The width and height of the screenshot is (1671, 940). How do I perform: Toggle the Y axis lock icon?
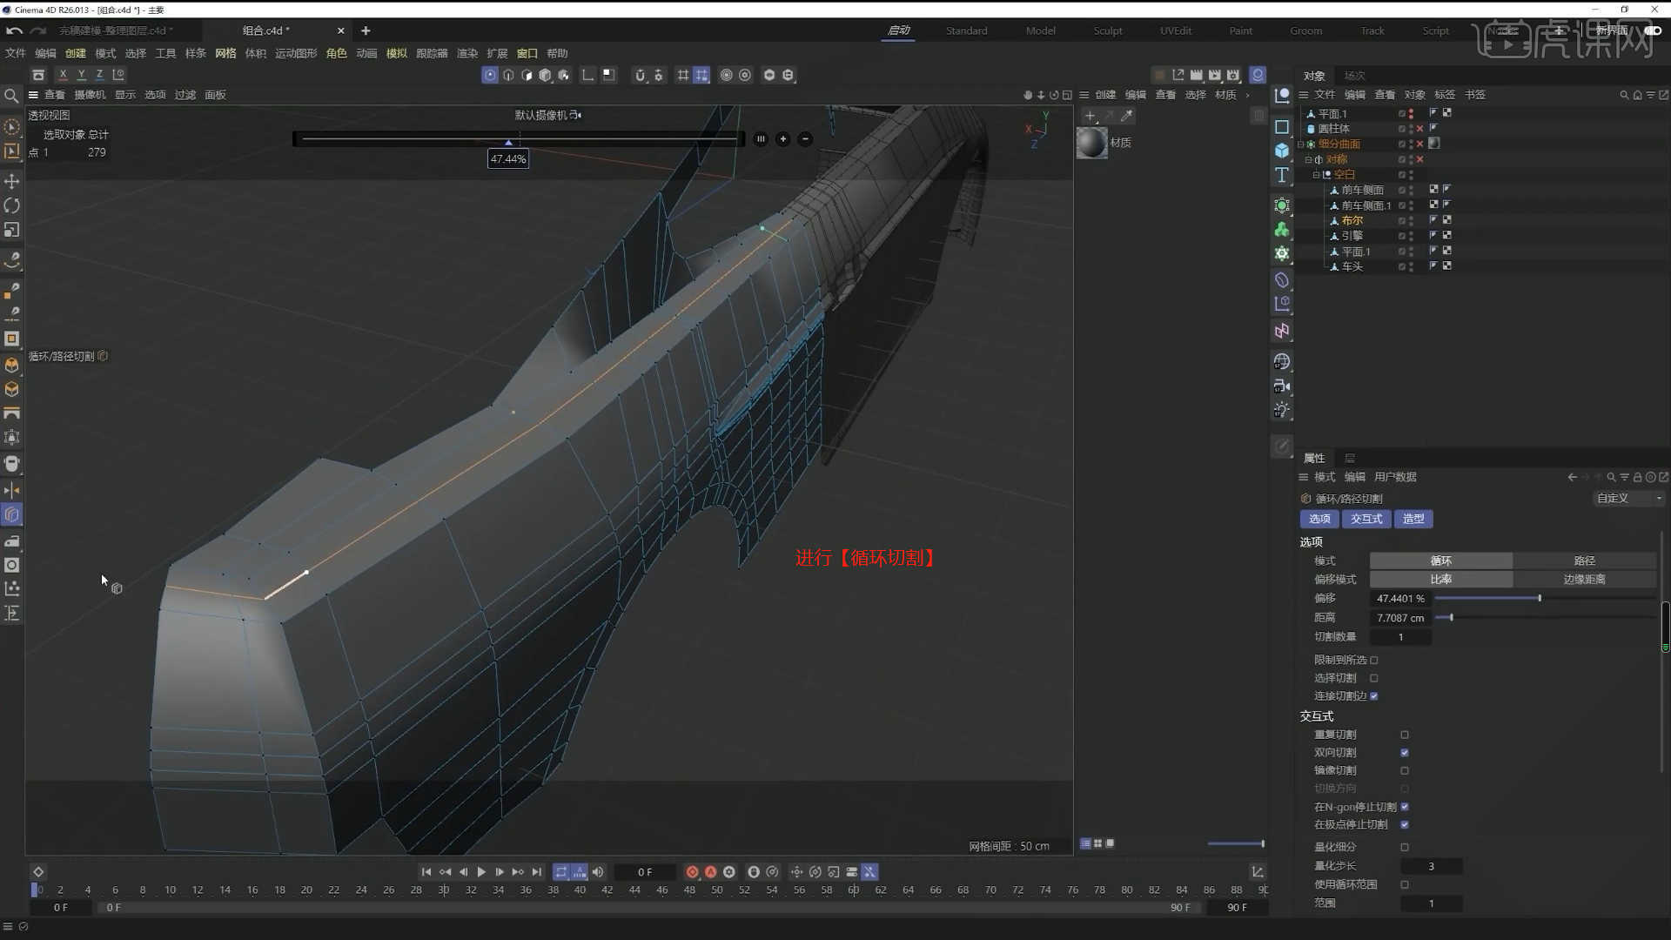81,75
